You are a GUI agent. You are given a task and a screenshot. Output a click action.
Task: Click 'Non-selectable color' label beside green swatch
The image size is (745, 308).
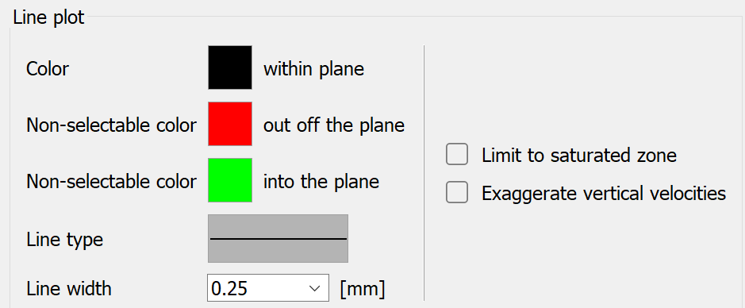click(x=111, y=182)
